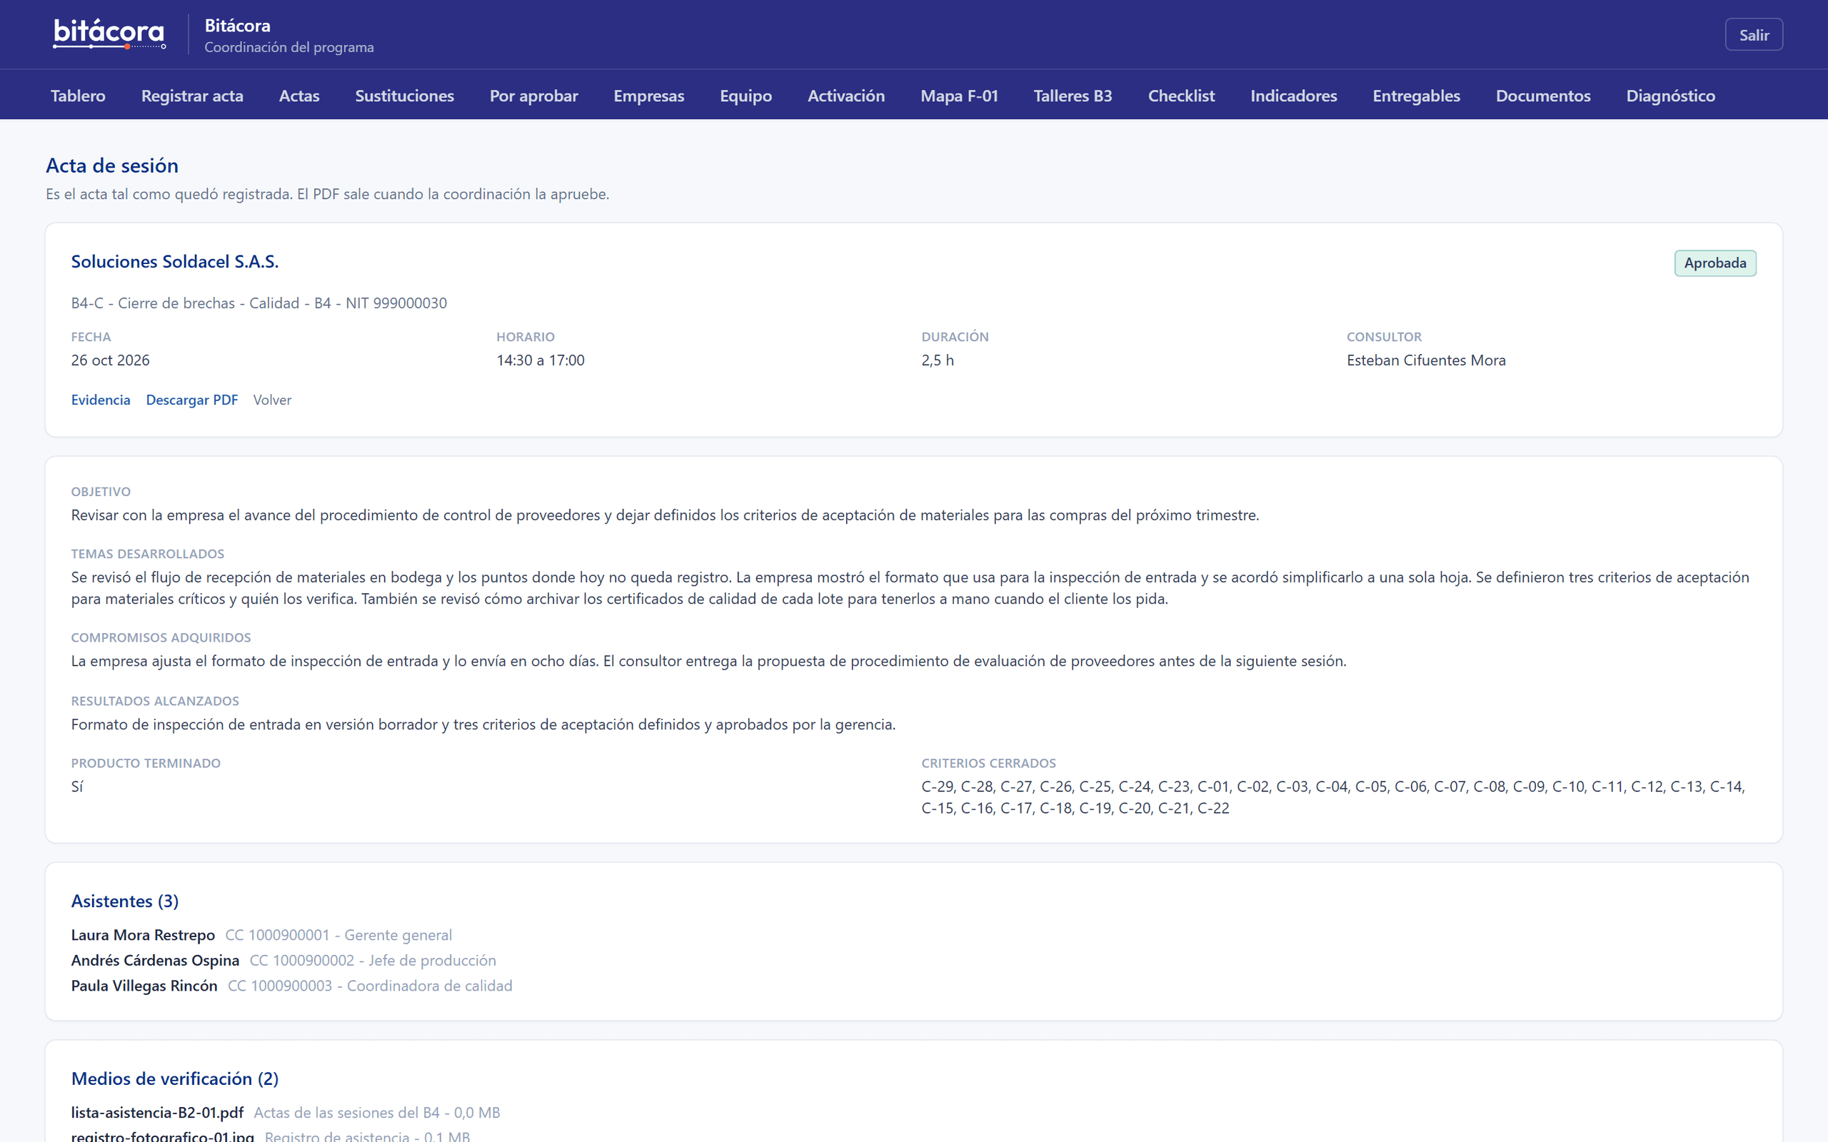
Task: Go to Documentos
Action: (1543, 96)
